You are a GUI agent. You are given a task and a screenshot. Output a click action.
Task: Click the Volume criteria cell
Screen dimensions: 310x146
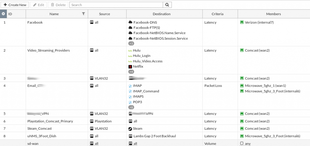pyautogui.click(x=210, y=144)
